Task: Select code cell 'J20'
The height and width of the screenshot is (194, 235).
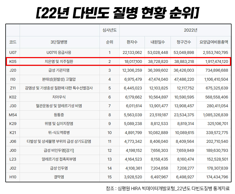Action: click(13, 70)
